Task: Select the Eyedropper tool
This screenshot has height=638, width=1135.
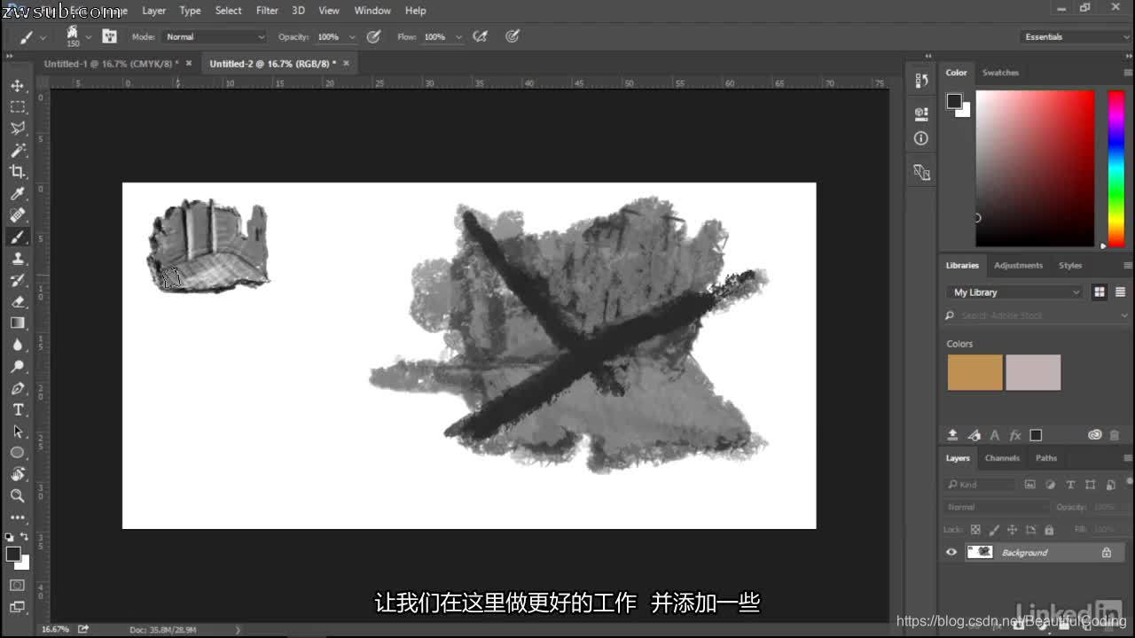Action: tap(18, 194)
